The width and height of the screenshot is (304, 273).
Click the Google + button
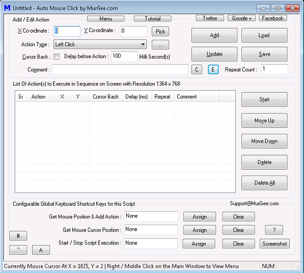tap(241, 18)
